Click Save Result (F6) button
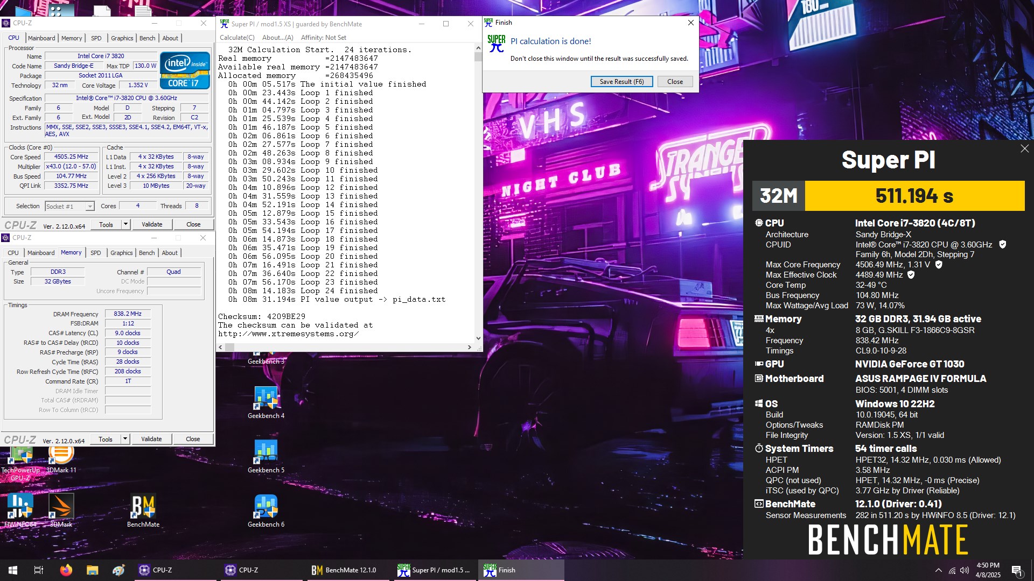 click(622, 82)
